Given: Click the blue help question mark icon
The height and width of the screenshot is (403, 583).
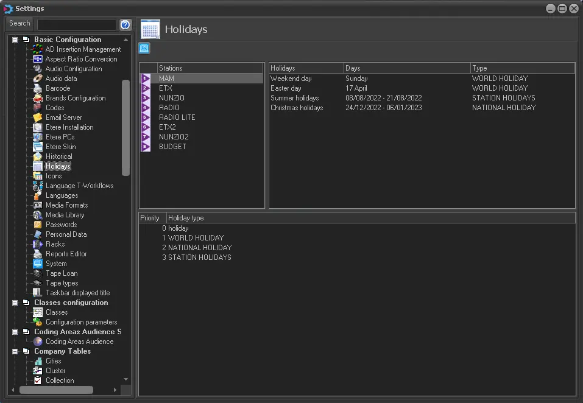Looking at the screenshot, I should pos(125,24).
